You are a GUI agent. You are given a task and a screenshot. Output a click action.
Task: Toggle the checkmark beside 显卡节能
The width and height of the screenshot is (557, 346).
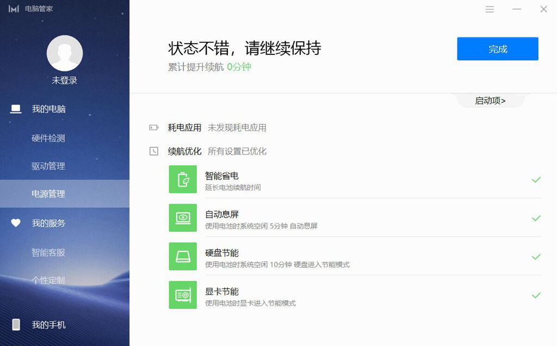(x=536, y=295)
